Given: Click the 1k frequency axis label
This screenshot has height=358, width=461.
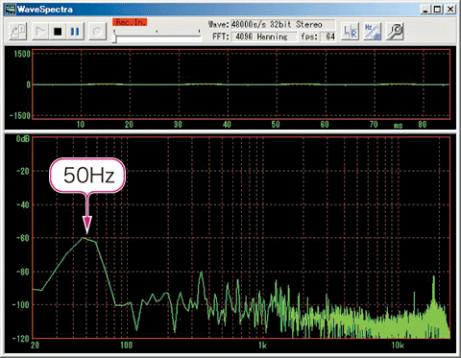Looking at the screenshot, I should click(x=262, y=346).
